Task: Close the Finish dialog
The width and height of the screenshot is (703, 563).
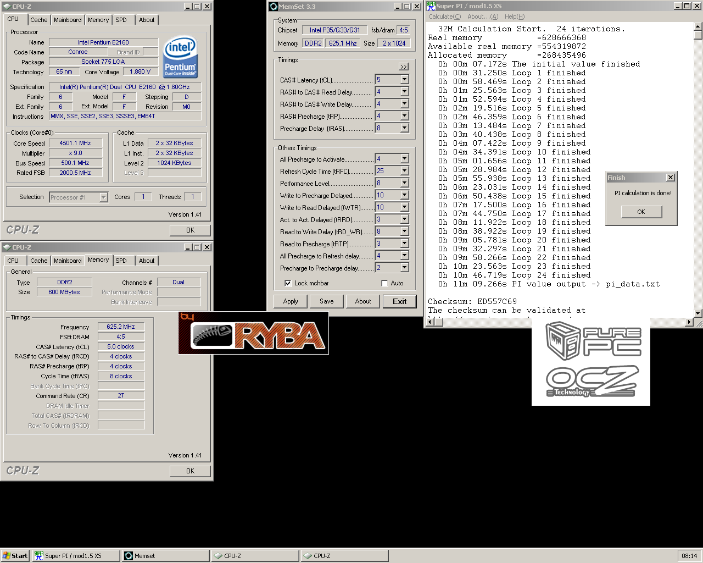Action: point(670,178)
